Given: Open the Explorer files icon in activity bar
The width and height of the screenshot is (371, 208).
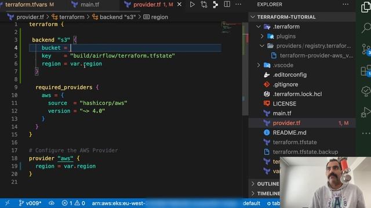Looking at the screenshot, I should [366, 7].
